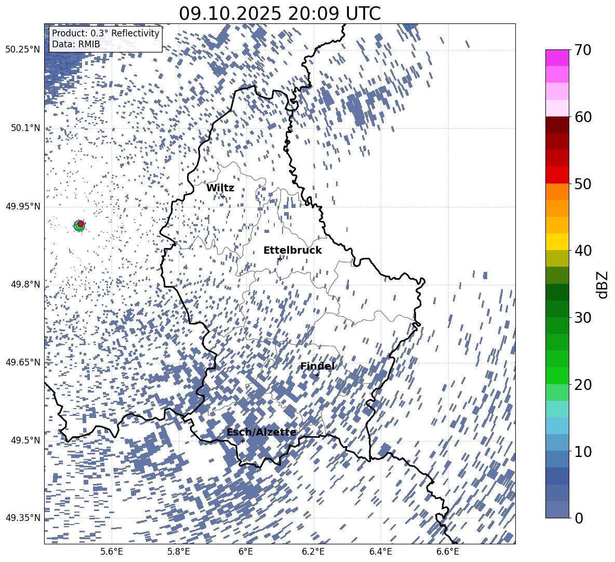The image size is (615, 562).
Task: Click the Wiltz city label
Action: point(220,188)
